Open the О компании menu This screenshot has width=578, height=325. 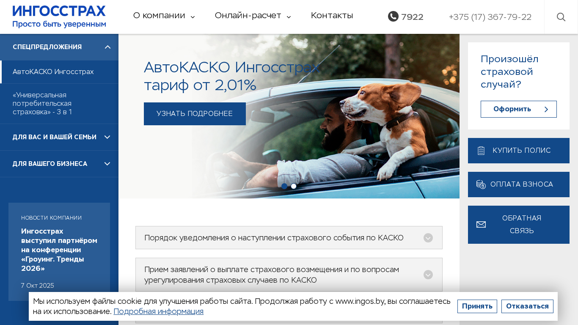[x=164, y=16]
